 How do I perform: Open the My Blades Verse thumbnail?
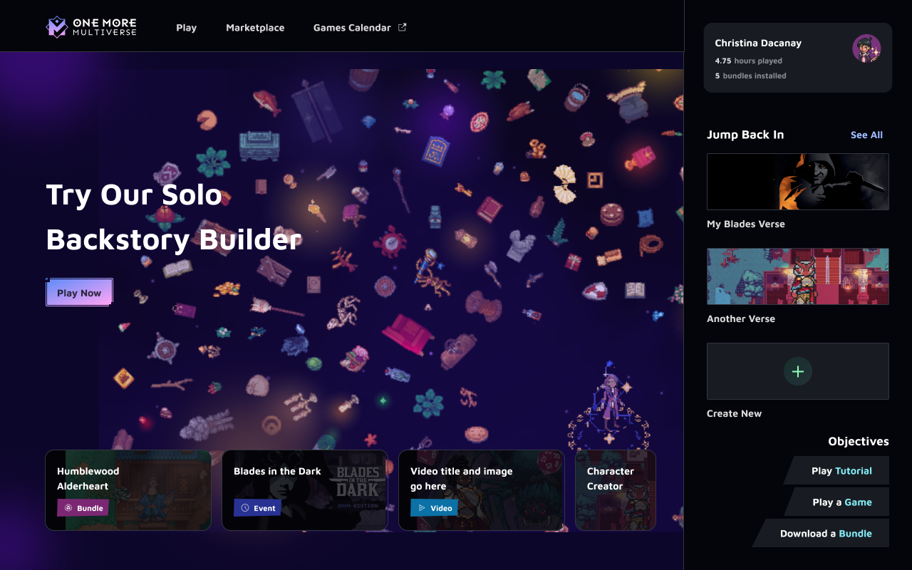coord(798,182)
